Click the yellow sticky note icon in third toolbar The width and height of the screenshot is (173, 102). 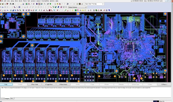coord(85,10)
